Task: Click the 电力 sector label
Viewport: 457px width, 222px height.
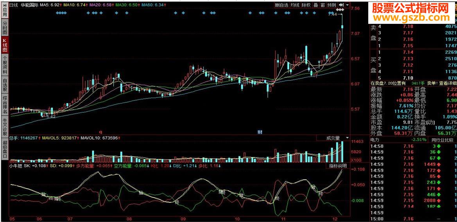Action: (375, 140)
